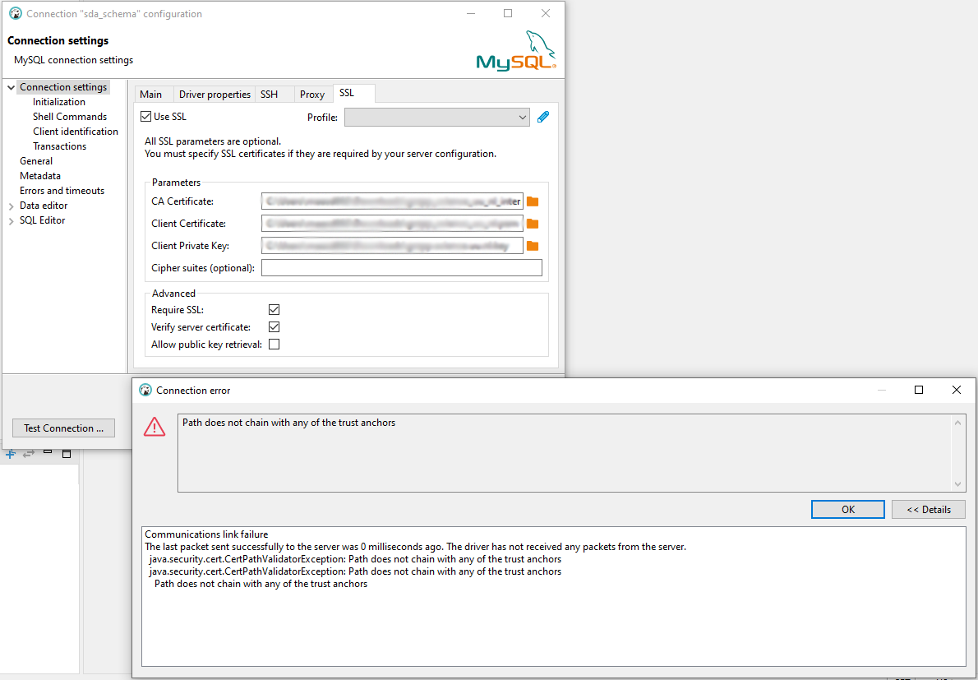
Task: Browse for the CA Certificate file
Action: pos(533,201)
